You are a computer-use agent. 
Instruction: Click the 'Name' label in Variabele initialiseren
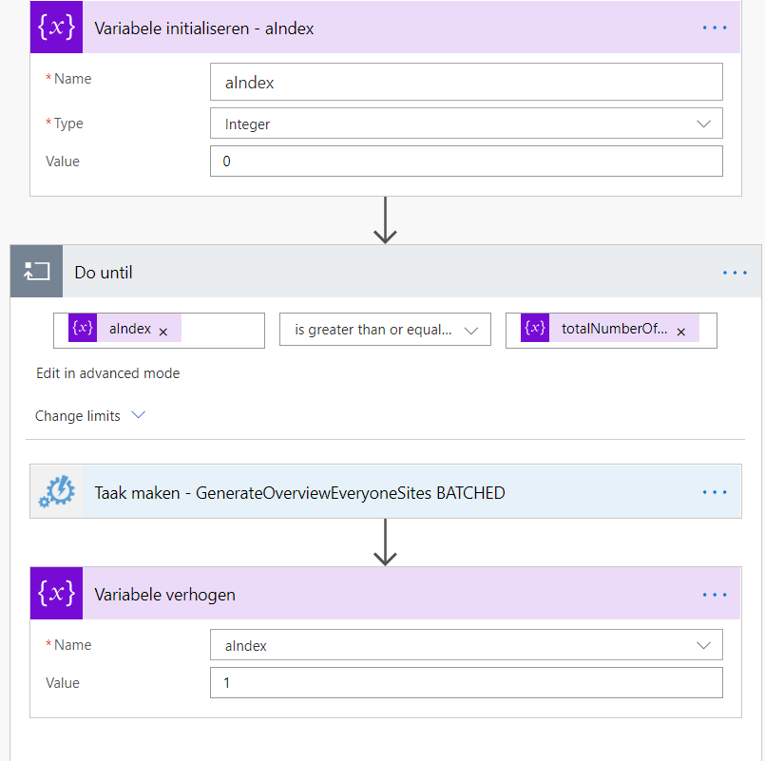tap(72, 79)
